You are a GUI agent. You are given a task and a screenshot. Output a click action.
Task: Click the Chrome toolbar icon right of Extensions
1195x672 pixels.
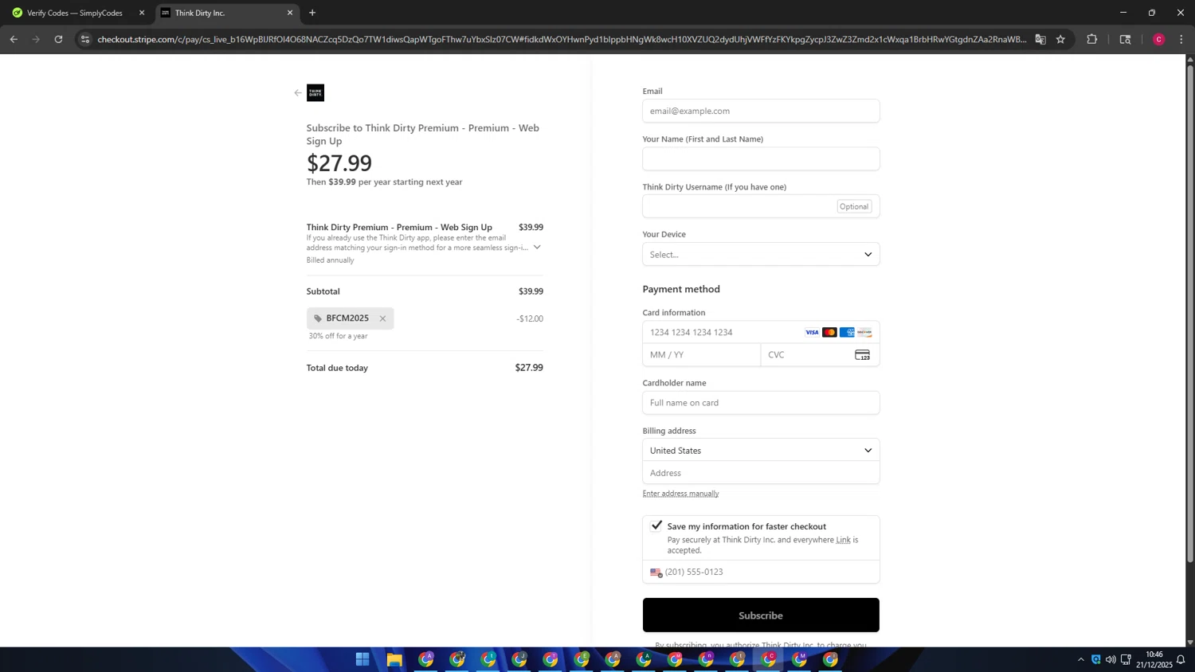[1125, 39]
